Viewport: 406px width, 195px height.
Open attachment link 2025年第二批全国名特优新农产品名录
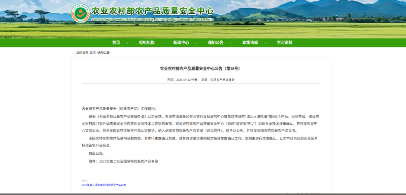click(104, 185)
